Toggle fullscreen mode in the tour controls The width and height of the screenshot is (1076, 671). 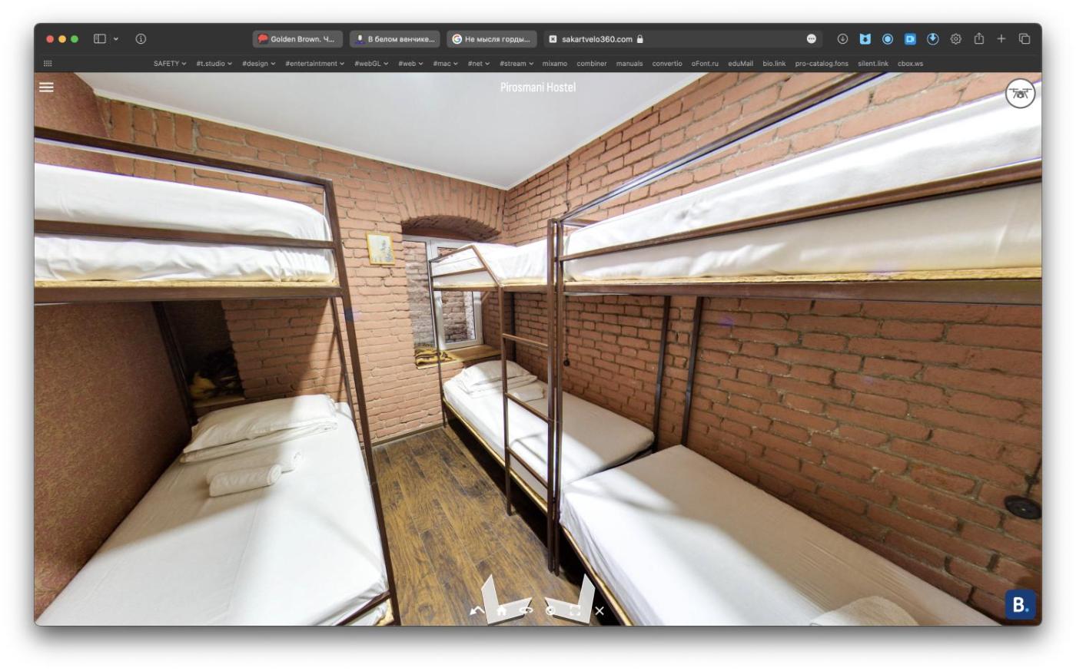[x=575, y=611]
